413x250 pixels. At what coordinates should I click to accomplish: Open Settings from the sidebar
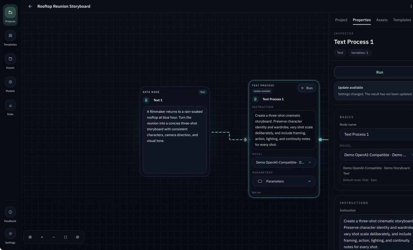[x=10, y=236]
